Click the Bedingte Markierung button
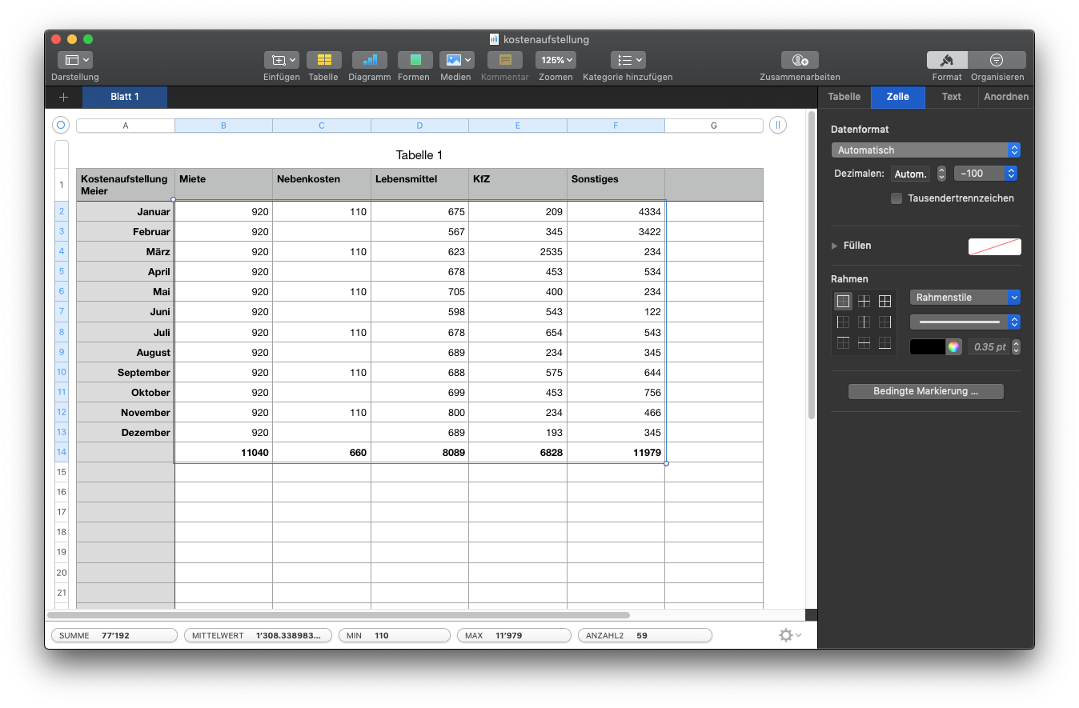Screen dimensions: 1079x708 [x=925, y=392]
